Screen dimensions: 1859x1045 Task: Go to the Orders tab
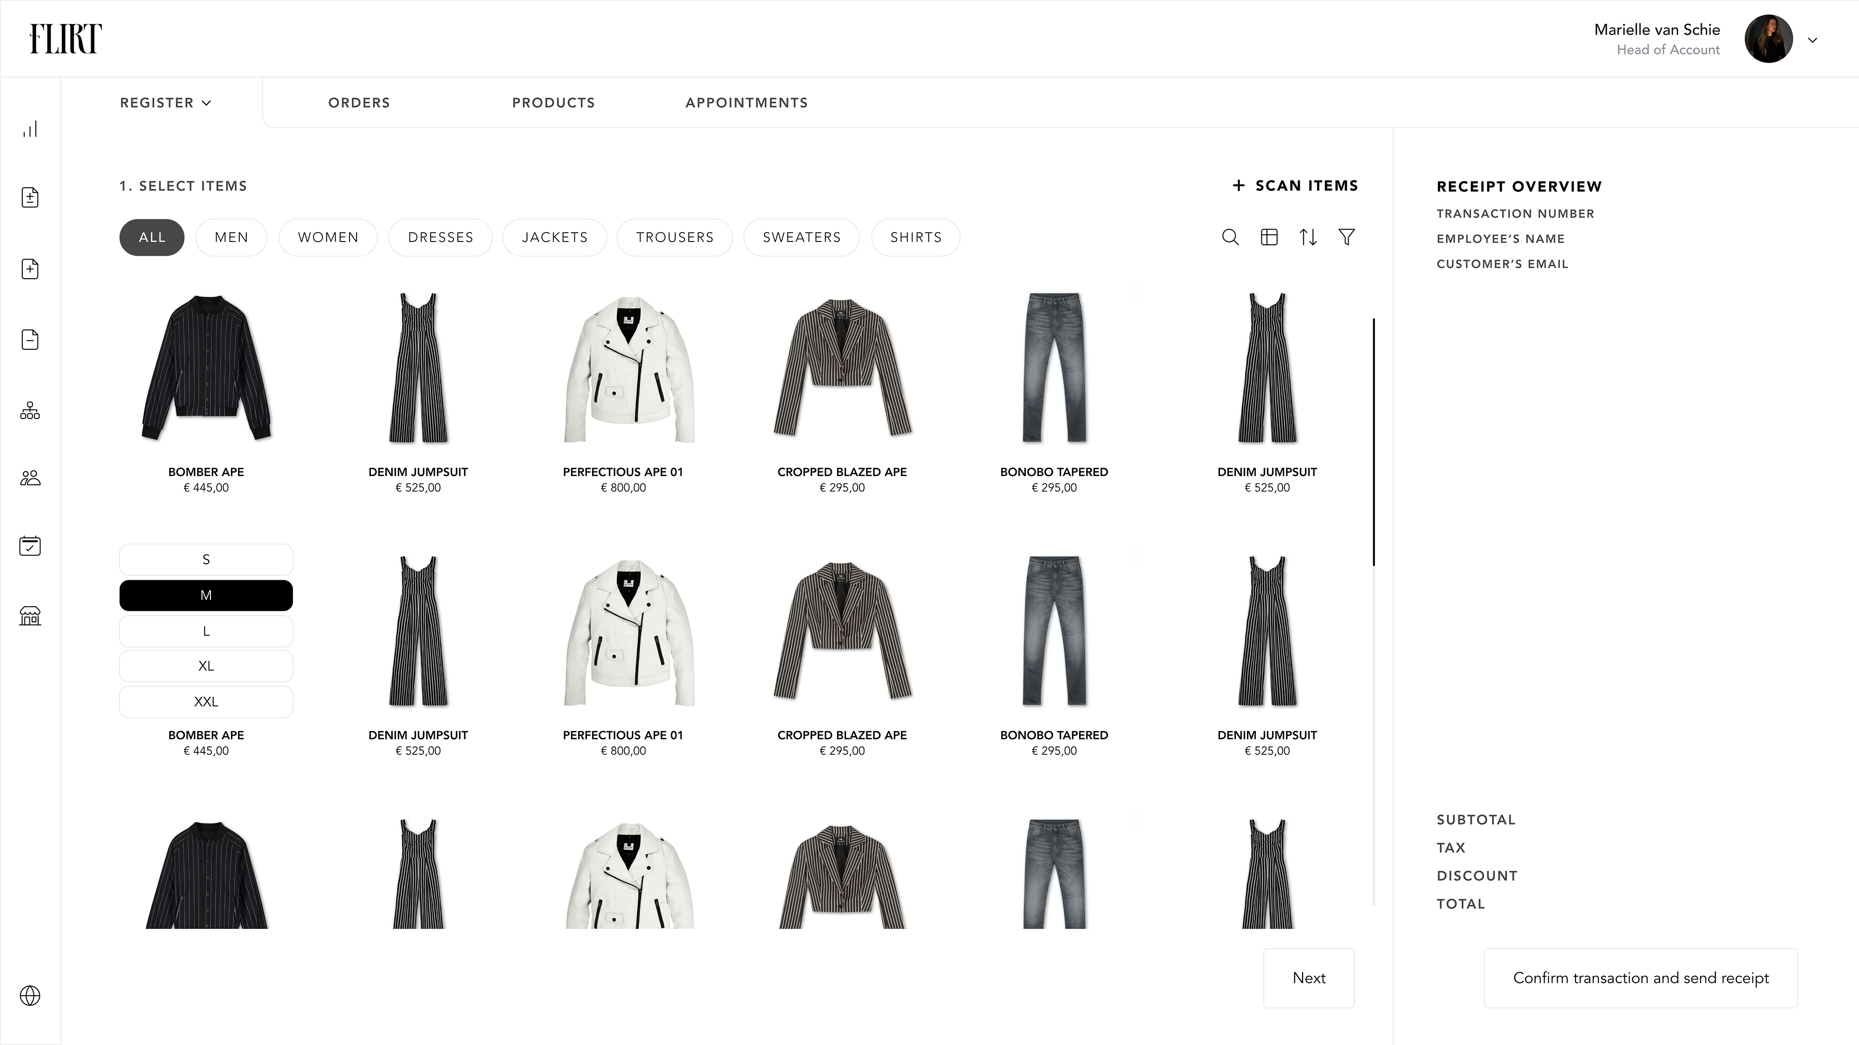pos(359,102)
